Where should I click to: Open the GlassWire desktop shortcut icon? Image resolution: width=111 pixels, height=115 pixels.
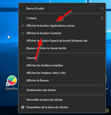(12, 81)
